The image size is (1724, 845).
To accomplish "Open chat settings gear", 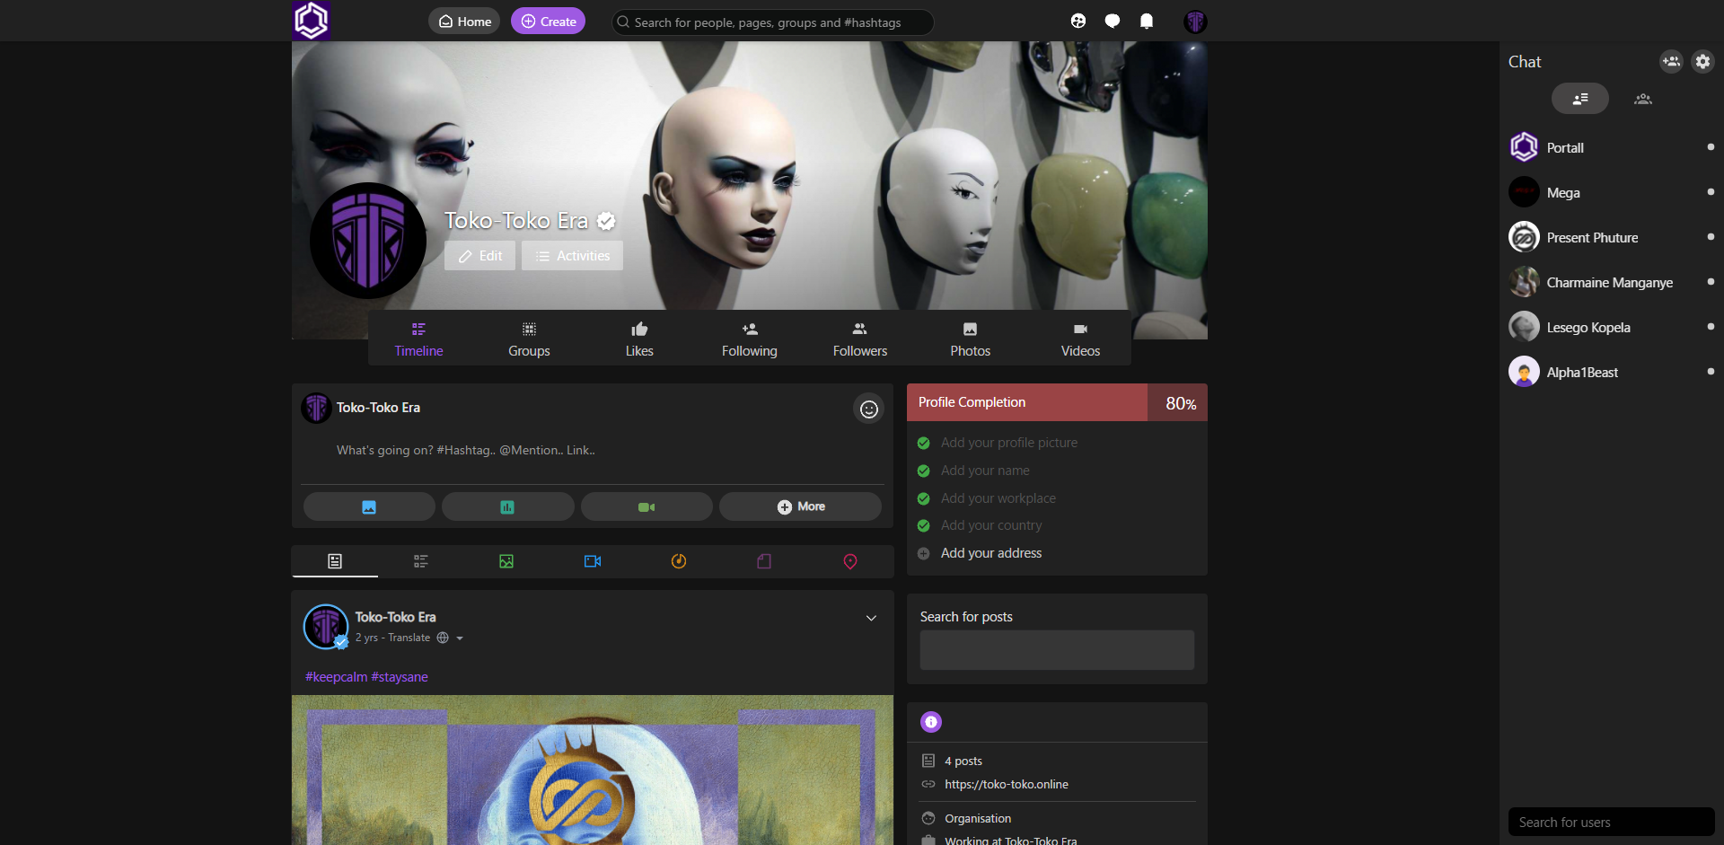I will tap(1702, 61).
